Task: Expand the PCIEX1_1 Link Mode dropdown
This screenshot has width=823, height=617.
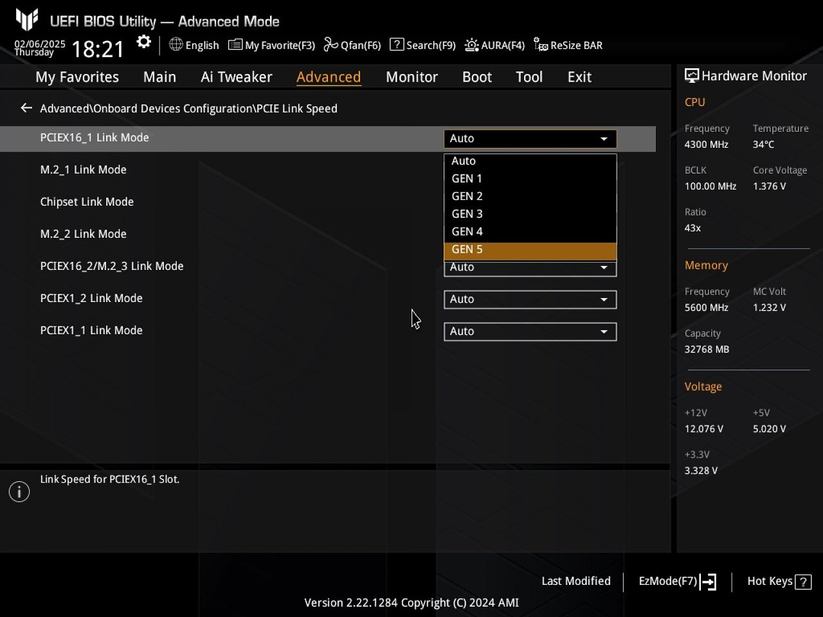Action: point(530,332)
